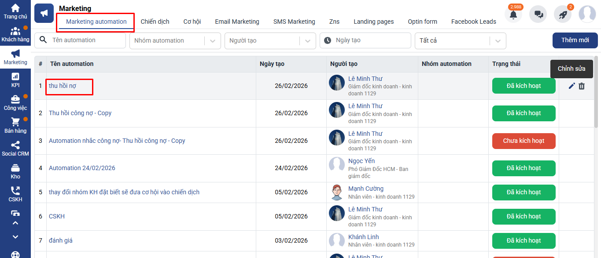Toggle 'Chưa kích hoạt' status on row 3

(x=524, y=141)
